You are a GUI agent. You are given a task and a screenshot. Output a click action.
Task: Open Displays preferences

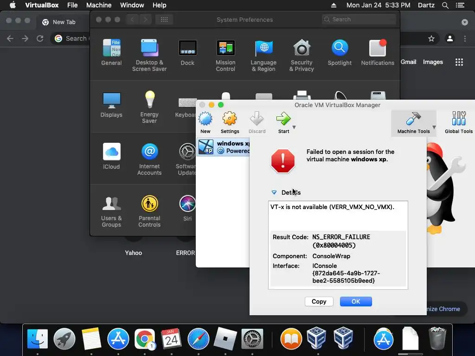tap(111, 105)
